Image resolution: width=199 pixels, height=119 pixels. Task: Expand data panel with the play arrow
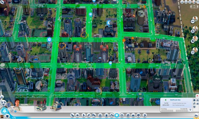pyautogui.click(x=190, y=110)
